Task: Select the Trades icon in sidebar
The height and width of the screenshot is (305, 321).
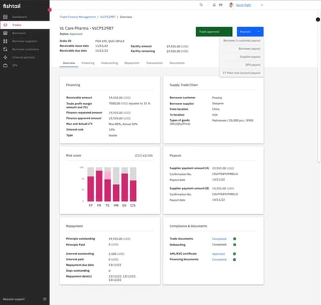Action: [x=5, y=25]
